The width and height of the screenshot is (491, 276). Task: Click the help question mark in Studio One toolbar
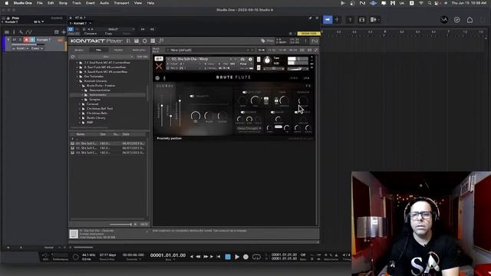350,20
